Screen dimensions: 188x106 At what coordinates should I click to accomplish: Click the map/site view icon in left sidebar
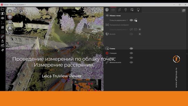pos(3,14)
